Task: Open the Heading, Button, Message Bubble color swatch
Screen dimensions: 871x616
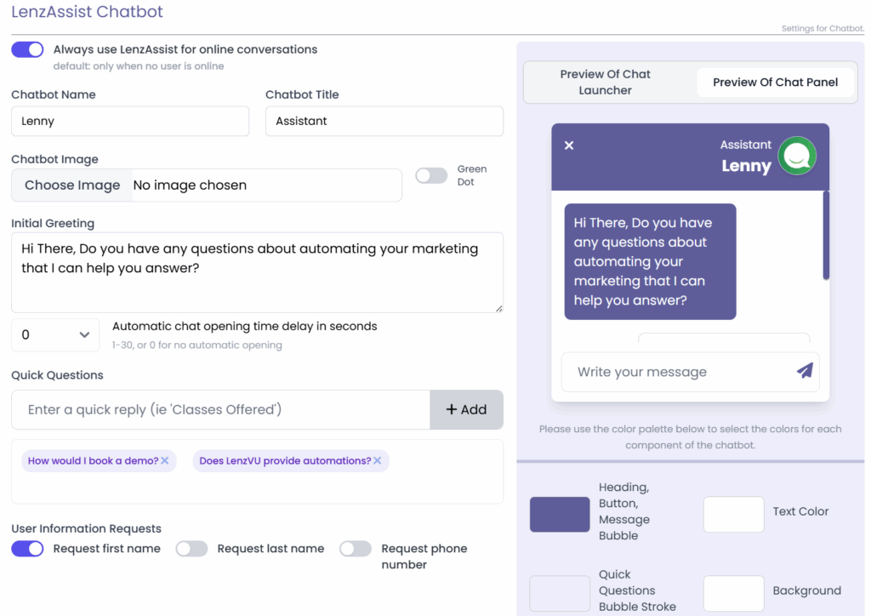Action: pyautogui.click(x=560, y=515)
